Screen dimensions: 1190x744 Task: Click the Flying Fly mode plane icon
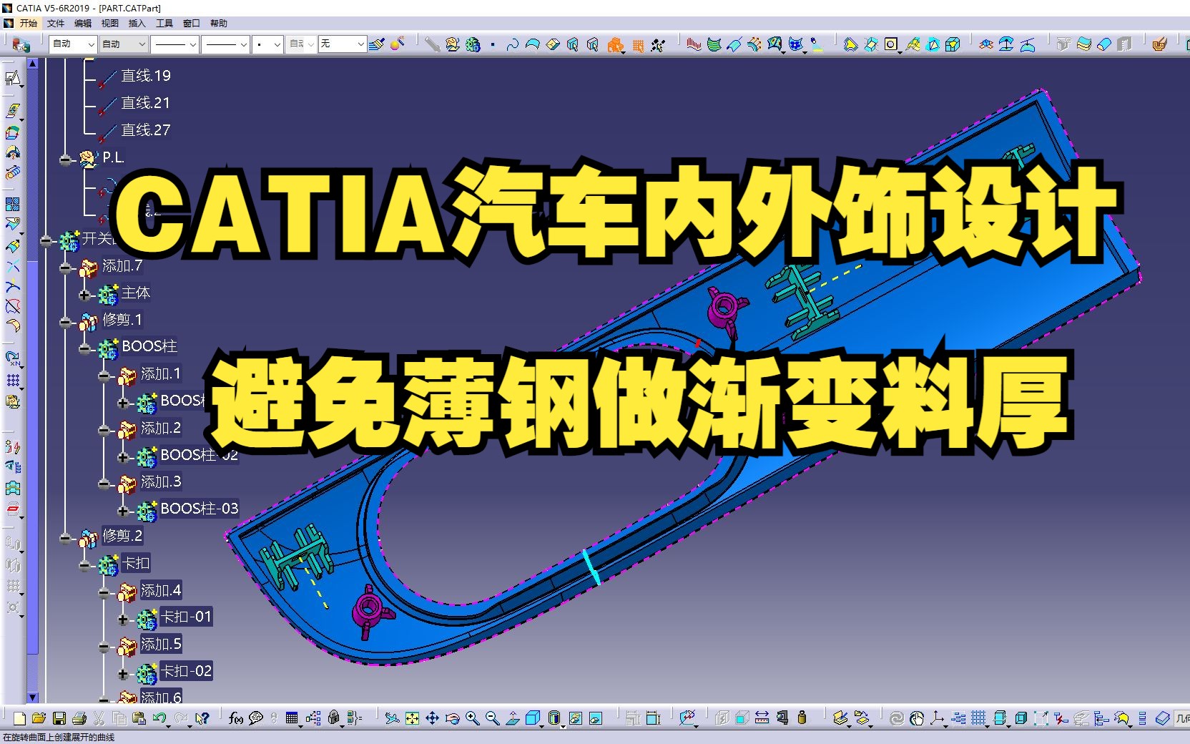pyautogui.click(x=392, y=718)
